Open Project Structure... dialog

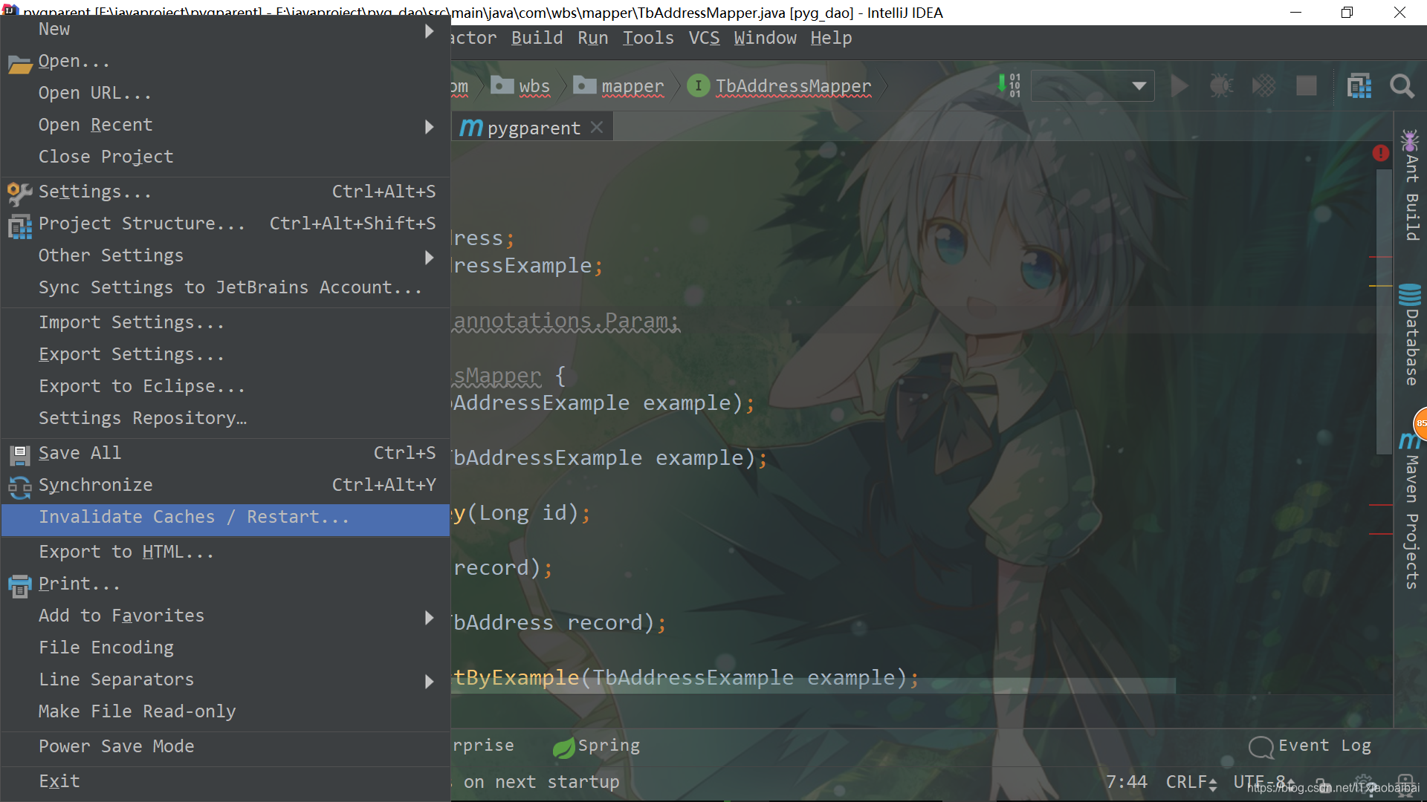pos(225,224)
